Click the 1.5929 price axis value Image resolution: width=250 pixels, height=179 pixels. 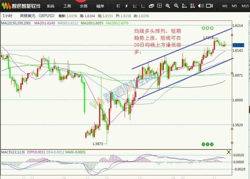click(238, 125)
